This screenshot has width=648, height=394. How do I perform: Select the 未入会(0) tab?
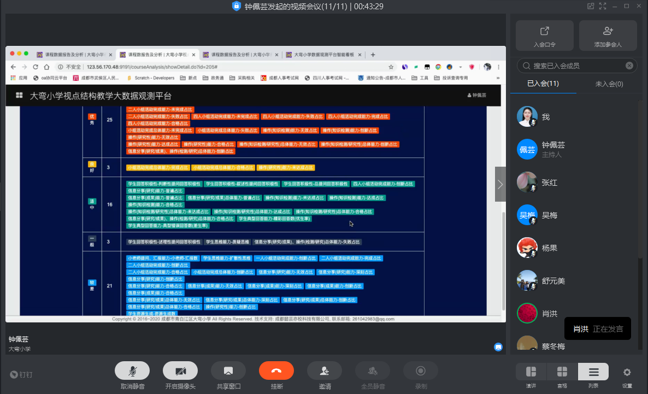click(x=609, y=84)
